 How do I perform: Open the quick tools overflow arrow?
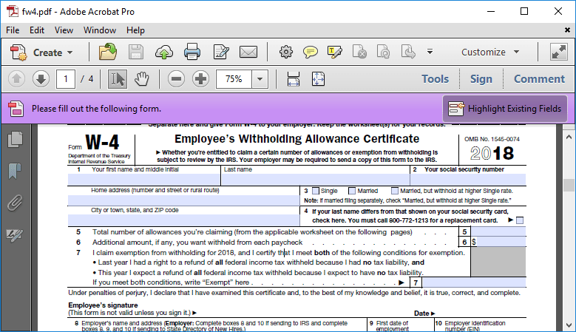click(430, 52)
